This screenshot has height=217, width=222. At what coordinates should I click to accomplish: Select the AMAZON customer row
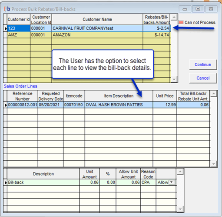click(x=89, y=35)
